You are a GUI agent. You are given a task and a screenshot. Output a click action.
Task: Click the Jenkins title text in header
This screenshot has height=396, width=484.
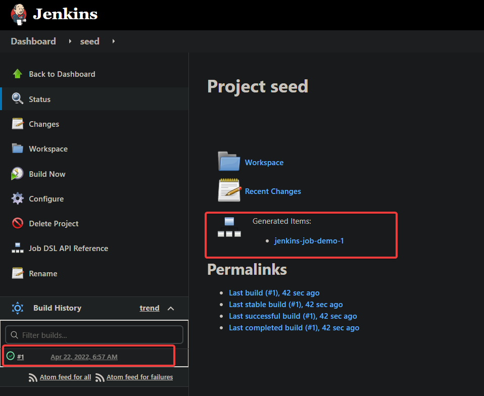tap(65, 14)
